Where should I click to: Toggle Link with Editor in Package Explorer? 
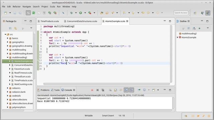pyautogui.click(x=15, y=28)
